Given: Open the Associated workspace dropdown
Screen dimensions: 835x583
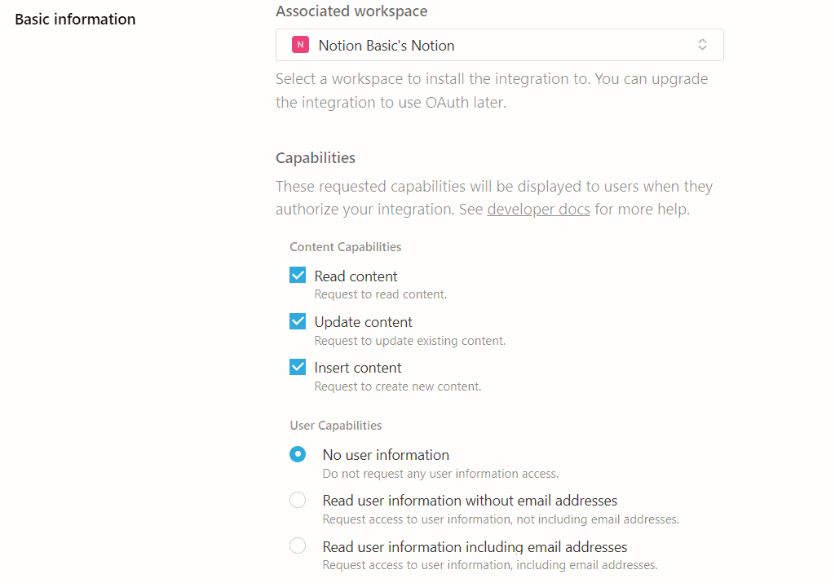Looking at the screenshot, I should point(499,45).
